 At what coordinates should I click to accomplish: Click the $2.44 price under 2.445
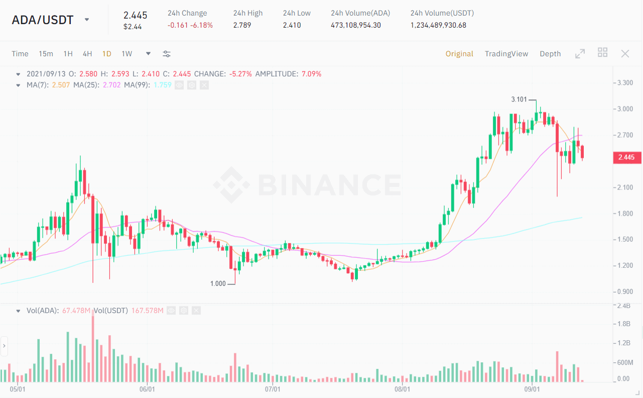tap(133, 27)
